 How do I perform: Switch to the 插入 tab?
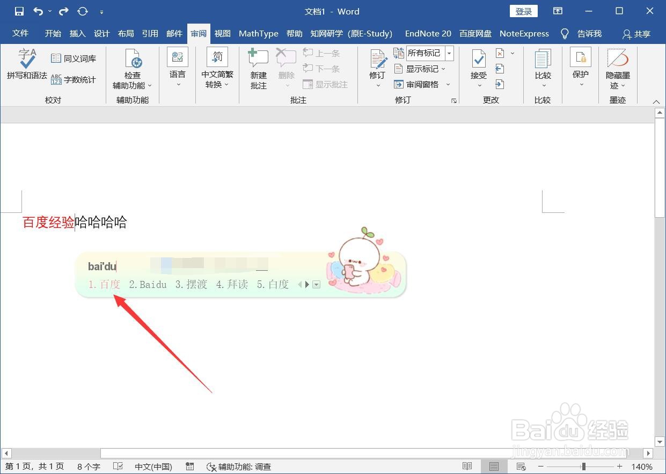[x=77, y=33]
